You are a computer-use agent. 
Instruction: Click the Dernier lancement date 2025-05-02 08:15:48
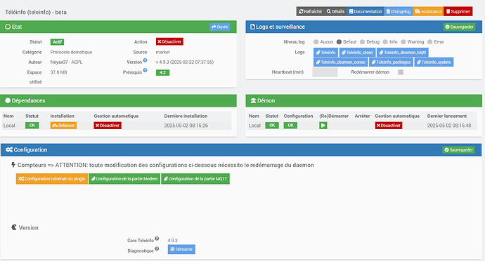[x=449, y=126]
